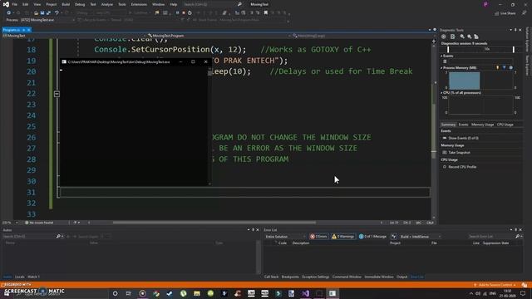This screenshot has width=532, height=299.
Task: Click the search magnifier in title bar
Action: [x=239, y=4]
